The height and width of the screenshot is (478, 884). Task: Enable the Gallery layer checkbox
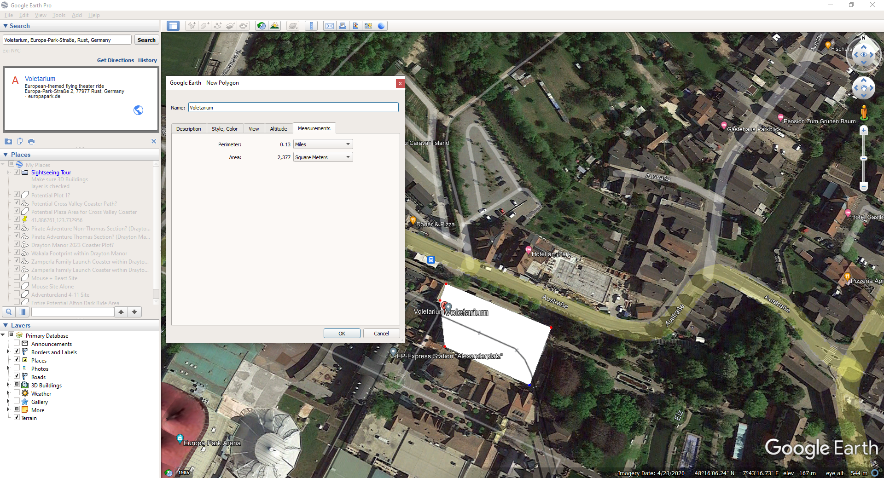17,401
